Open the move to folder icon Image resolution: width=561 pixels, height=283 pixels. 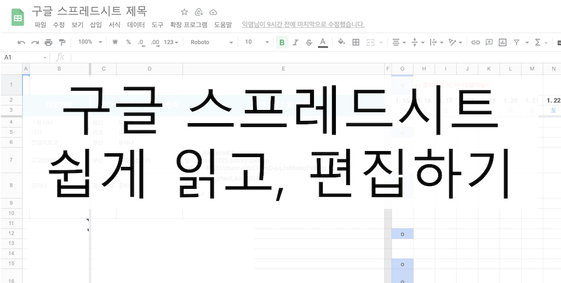click(x=199, y=12)
